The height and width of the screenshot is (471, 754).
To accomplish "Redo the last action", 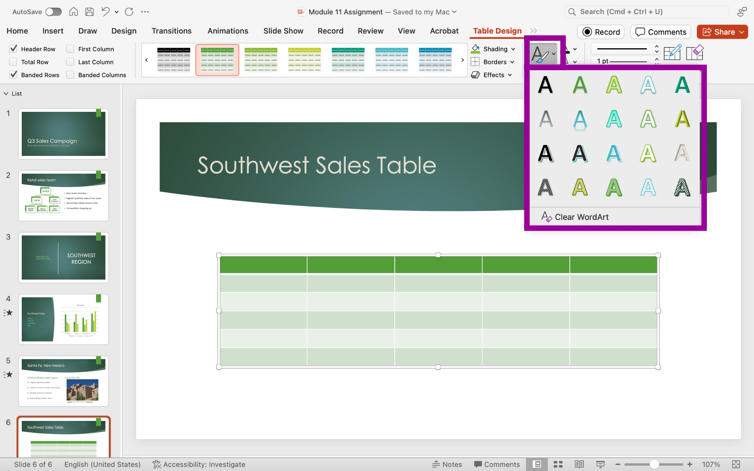I will tap(129, 12).
